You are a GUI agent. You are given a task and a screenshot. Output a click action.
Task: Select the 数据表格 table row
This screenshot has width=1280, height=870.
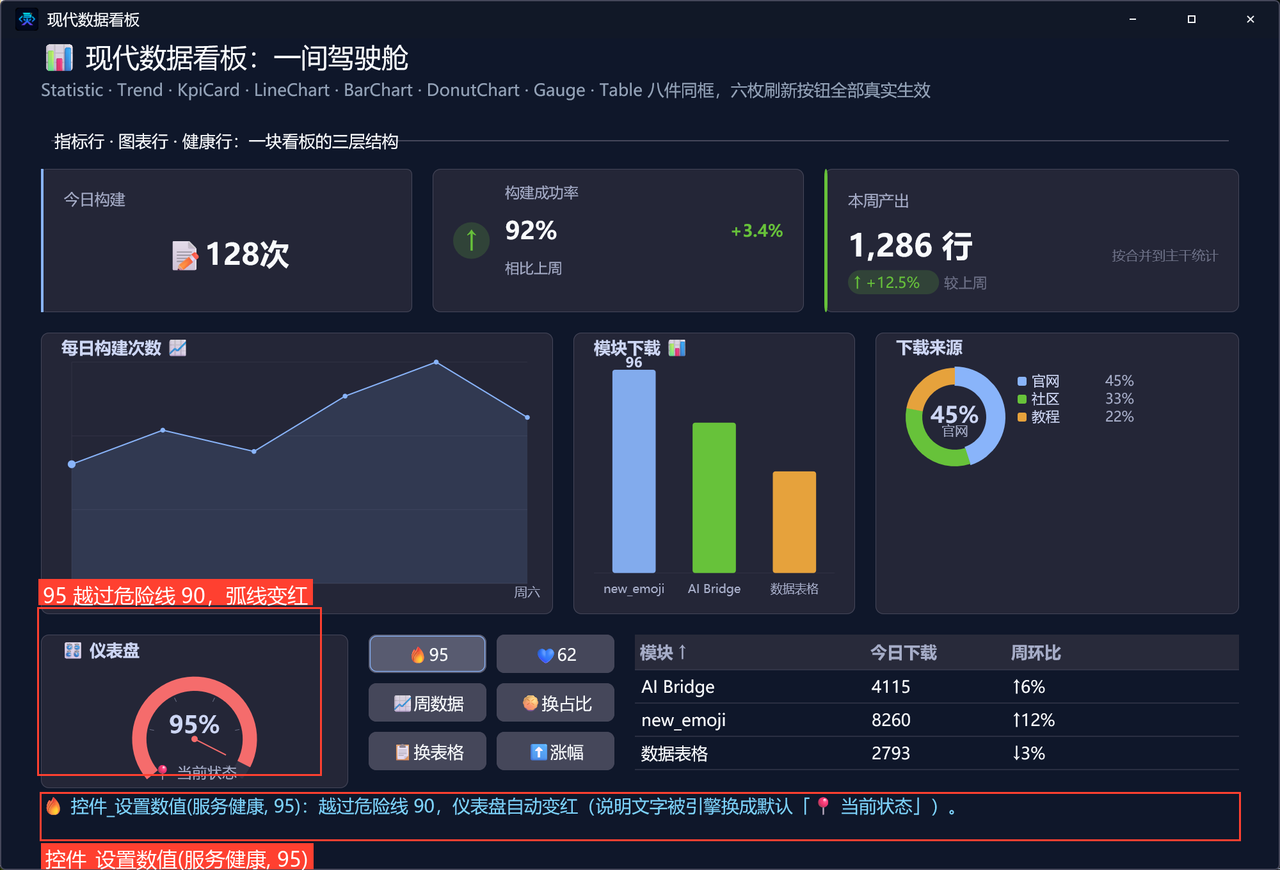click(936, 753)
